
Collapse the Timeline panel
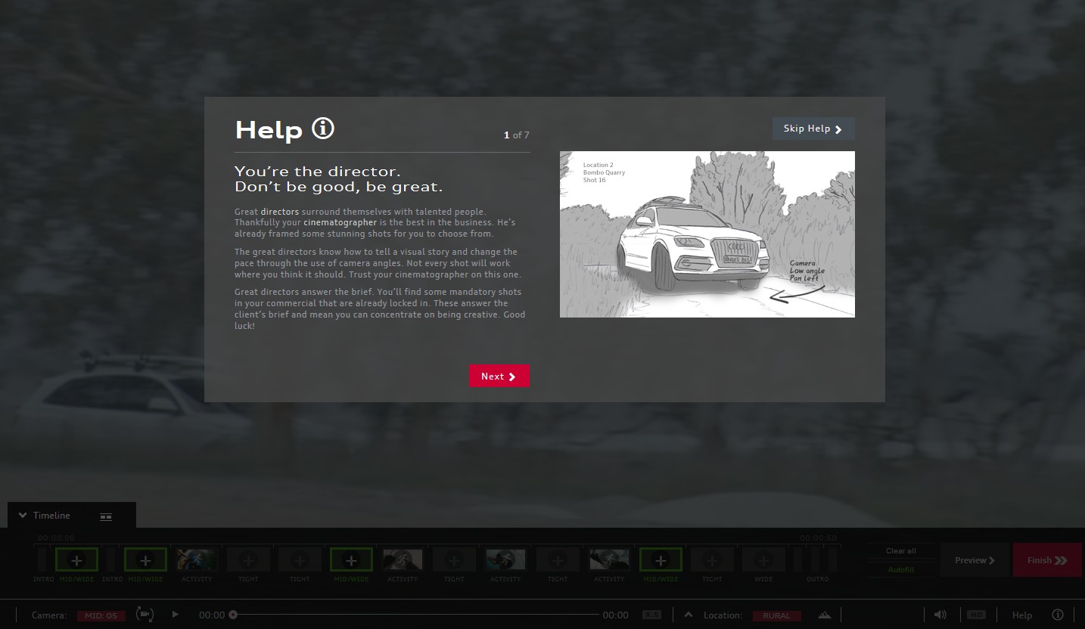coord(23,516)
